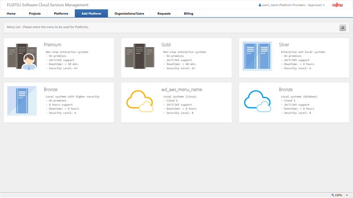This screenshot has width=353, height=198.
Task: Click the refresh icon in Menu List bar
Action: coord(343,28)
